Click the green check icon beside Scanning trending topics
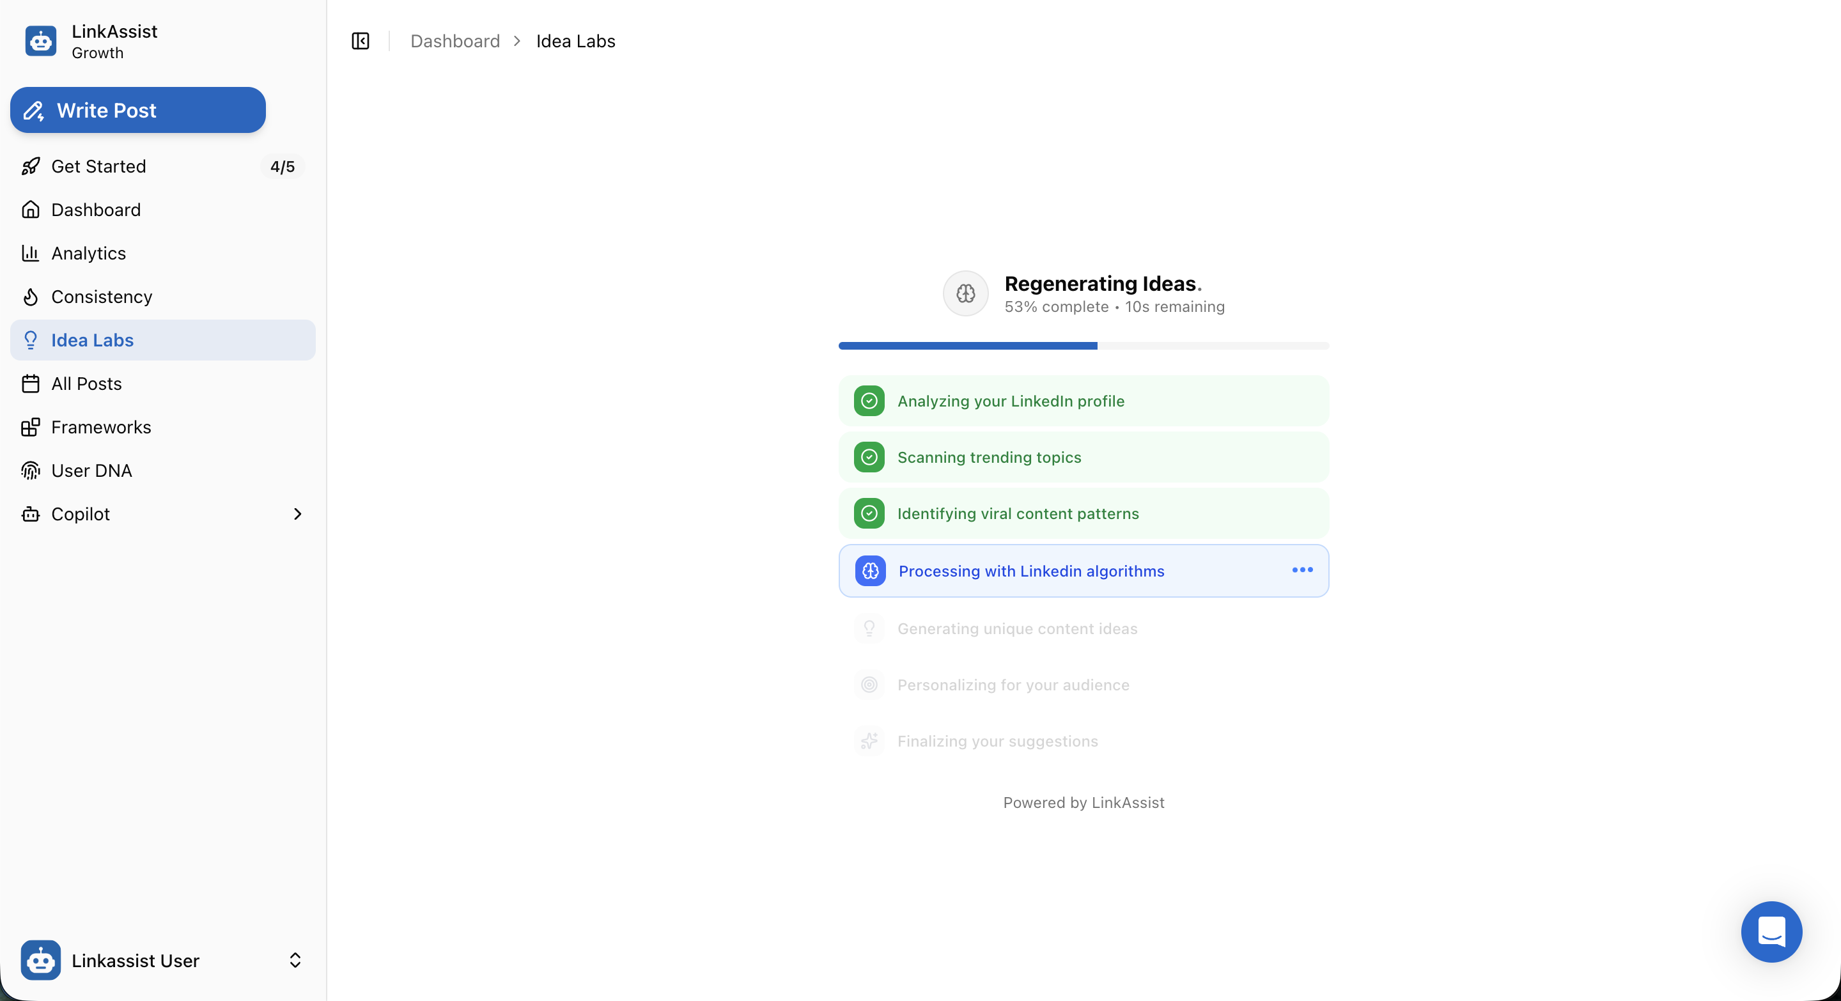Image resolution: width=1841 pixels, height=1001 pixels. (x=869, y=457)
